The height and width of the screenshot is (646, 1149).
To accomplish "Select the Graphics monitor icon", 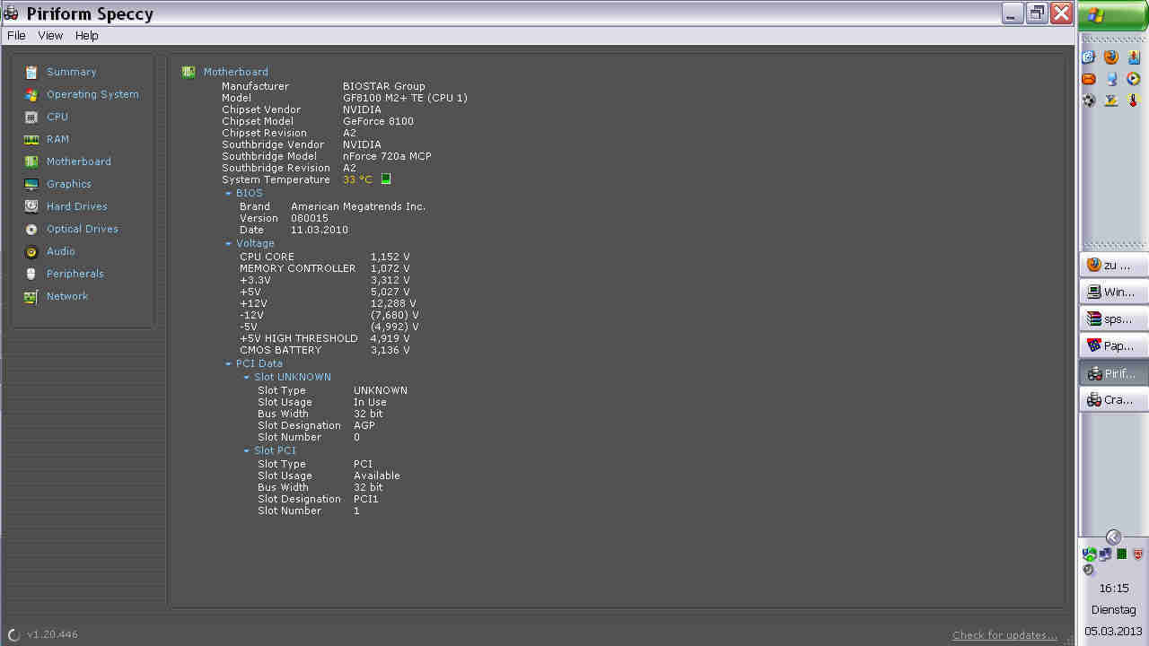I will [31, 184].
